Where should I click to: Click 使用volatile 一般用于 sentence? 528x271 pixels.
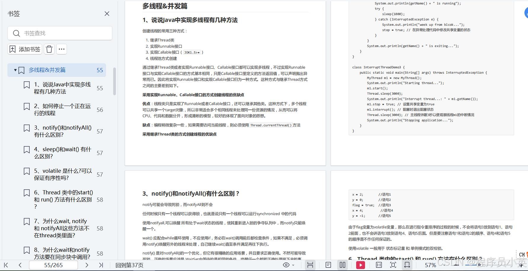(396, 249)
